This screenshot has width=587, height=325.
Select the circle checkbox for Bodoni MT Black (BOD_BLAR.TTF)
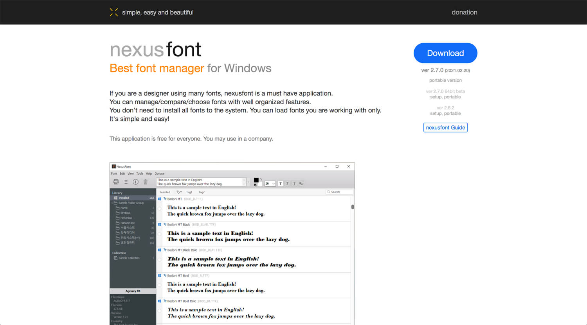[x=159, y=234]
